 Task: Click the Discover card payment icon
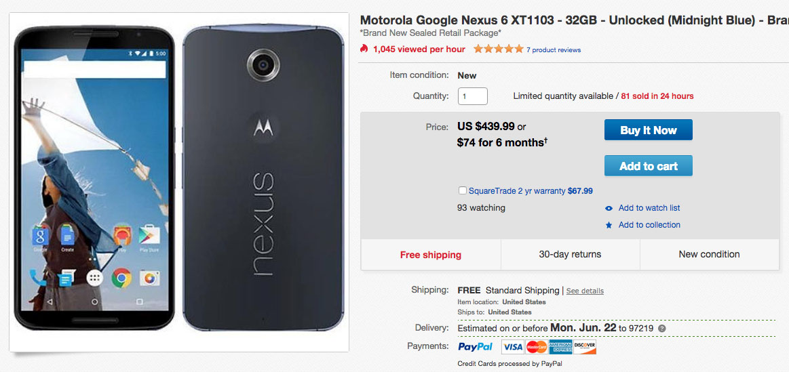pyautogui.click(x=584, y=347)
